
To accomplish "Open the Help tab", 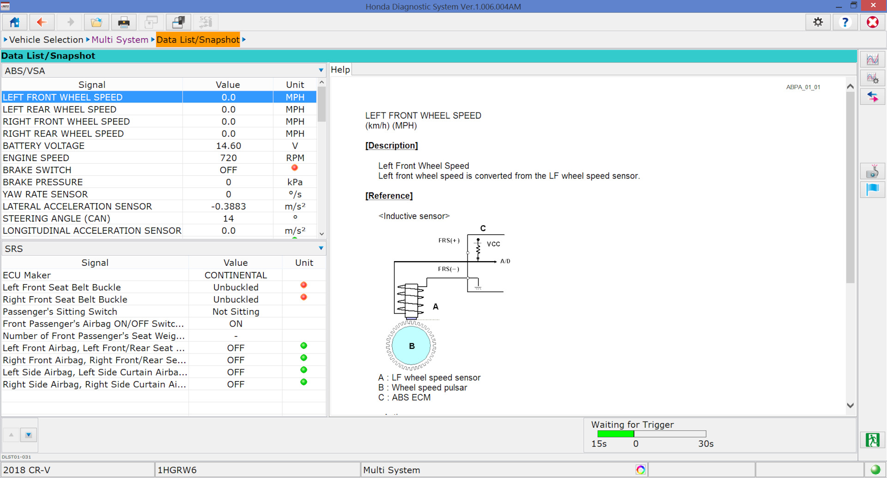I will pyautogui.click(x=340, y=70).
